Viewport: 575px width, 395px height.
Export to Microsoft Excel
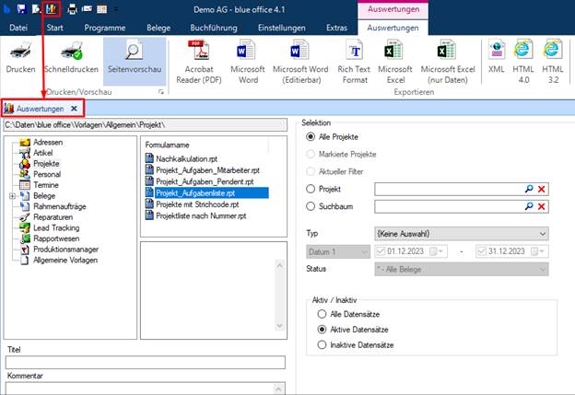click(395, 62)
